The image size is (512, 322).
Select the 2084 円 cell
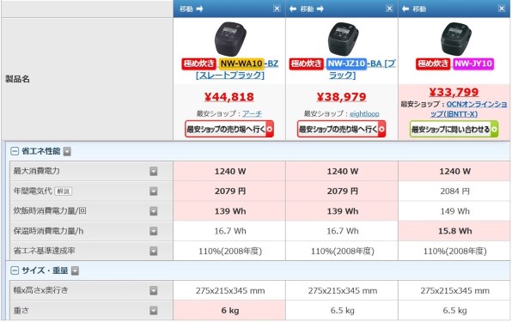(454, 191)
